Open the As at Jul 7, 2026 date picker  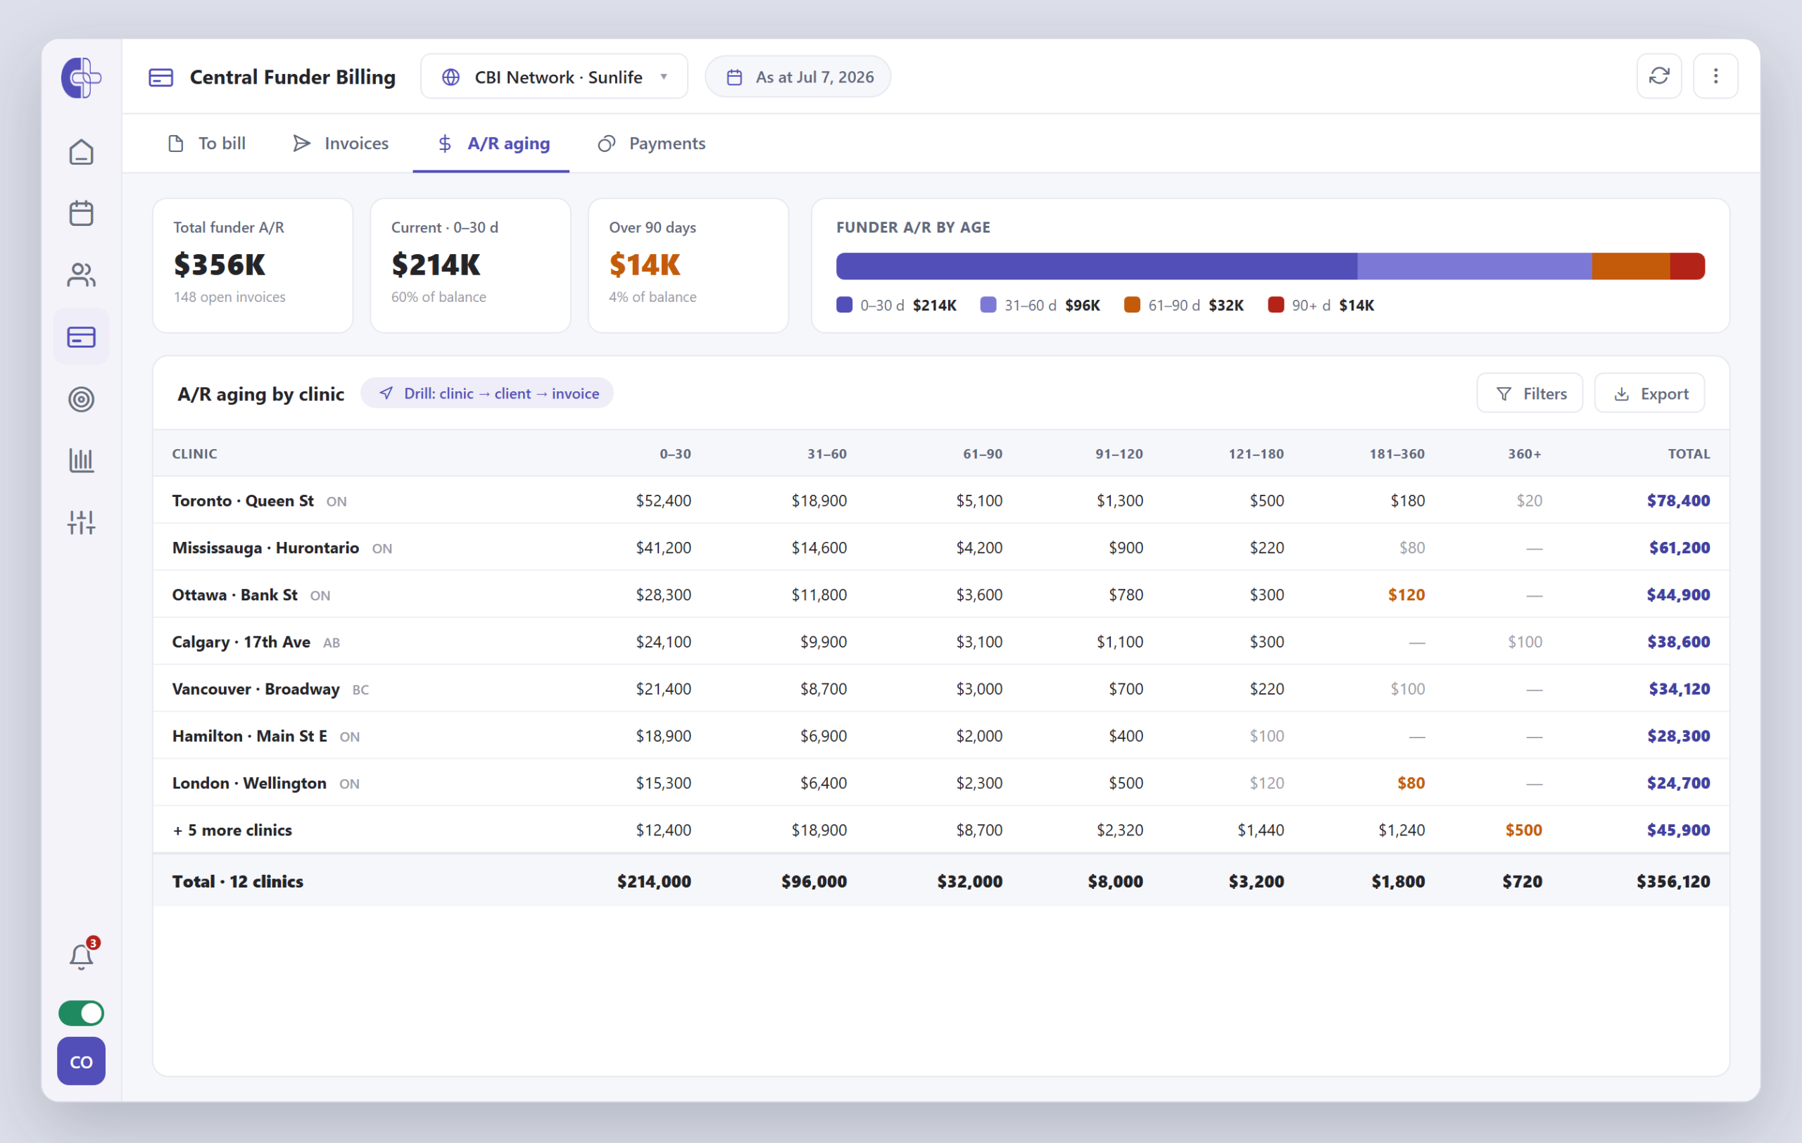click(x=798, y=76)
